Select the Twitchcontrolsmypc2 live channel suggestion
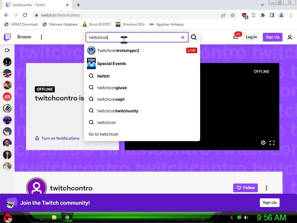 pyautogui.click(x=142, y=51)
